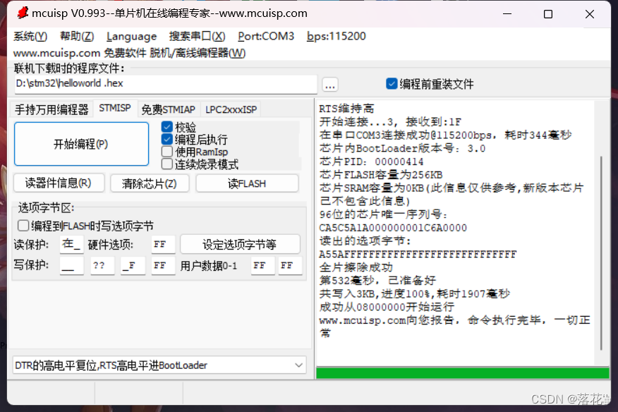Image resolution: width=618 pixels, height=412 pixels.
Task: Open the Port:COM3 port selector
Action: tap(266, 36)
